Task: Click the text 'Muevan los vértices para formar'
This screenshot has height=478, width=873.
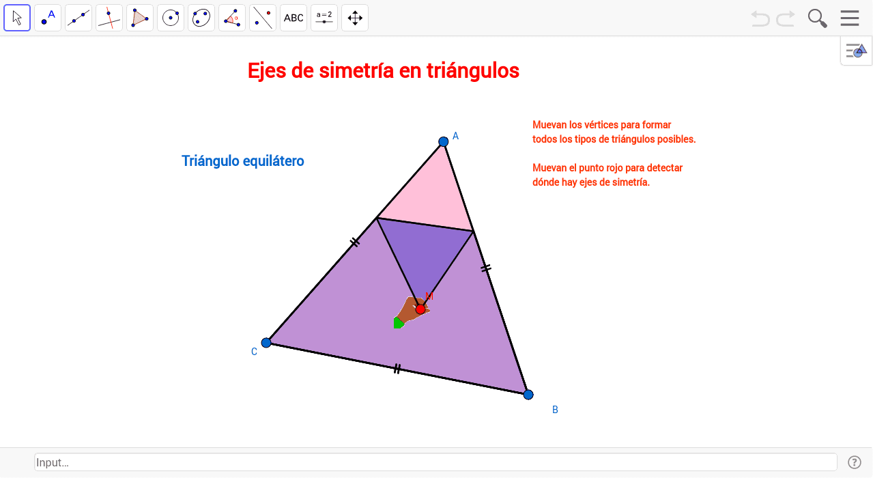Action: [602, 125]
